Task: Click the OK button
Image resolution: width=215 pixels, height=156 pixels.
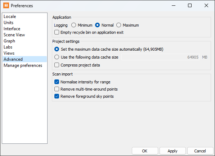Action: pos(145,151)
